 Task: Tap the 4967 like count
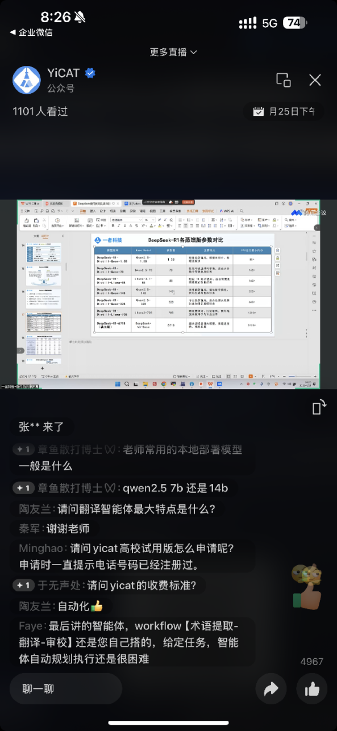[311, 662]
